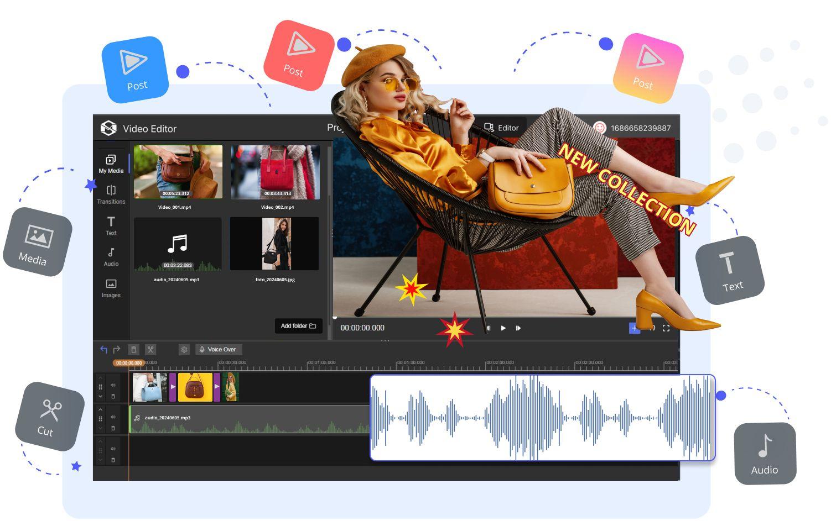
Task: Toggle mute on the empty third track
Action: click(x=113, y=449)
